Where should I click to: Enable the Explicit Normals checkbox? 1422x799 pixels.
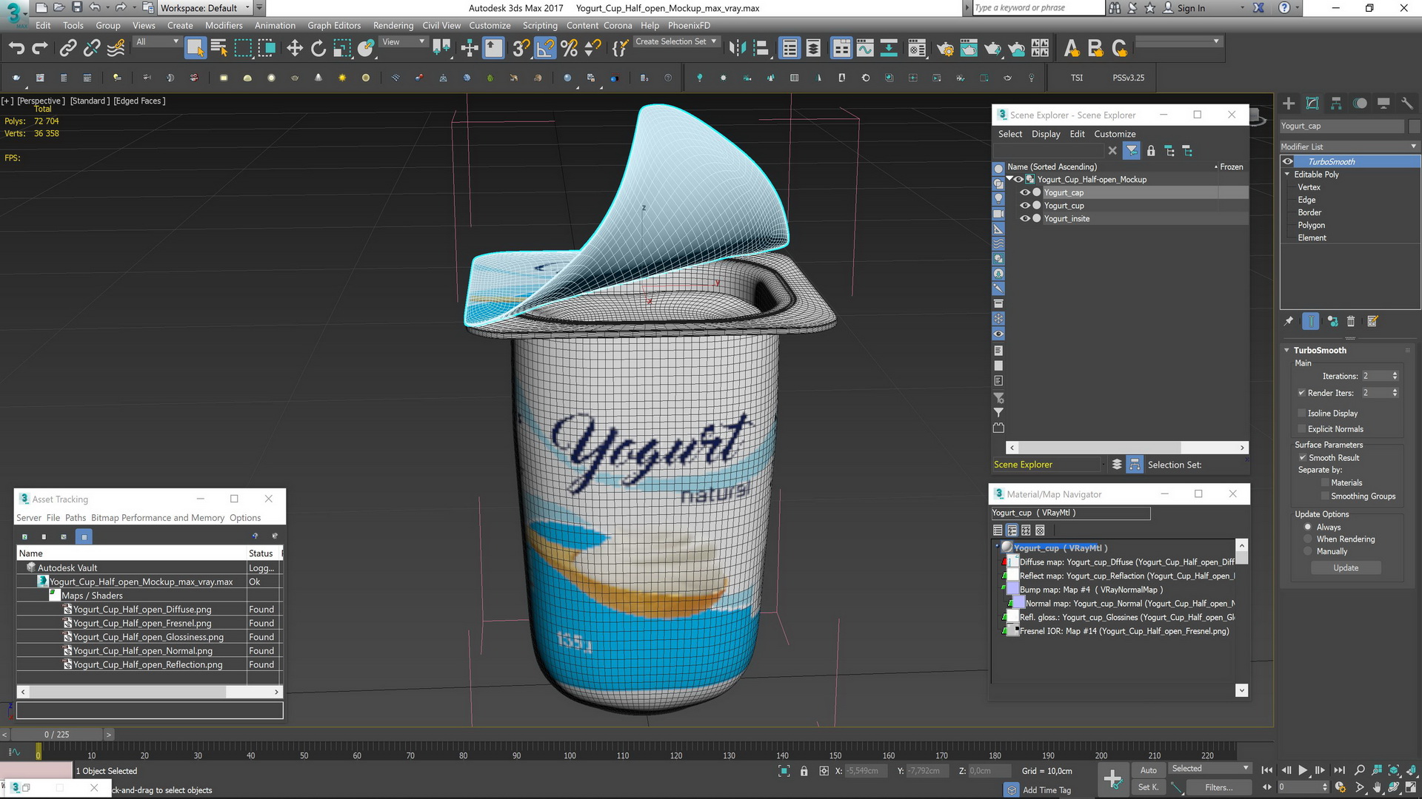(1301, 429)
